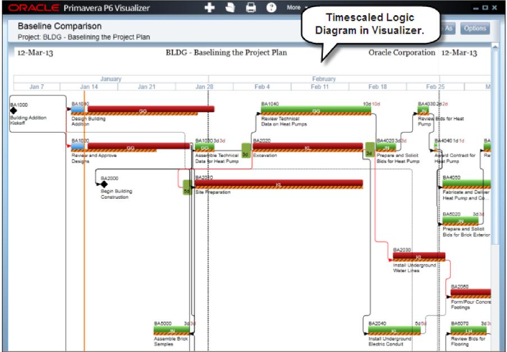Select the BA2020 Excavation red bar

click(308, 147)
